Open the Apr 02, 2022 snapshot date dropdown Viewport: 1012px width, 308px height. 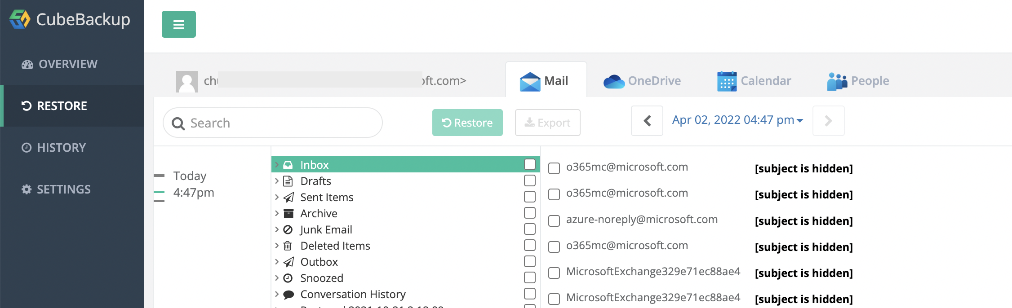pyautogui.click(x=737, y=120)
